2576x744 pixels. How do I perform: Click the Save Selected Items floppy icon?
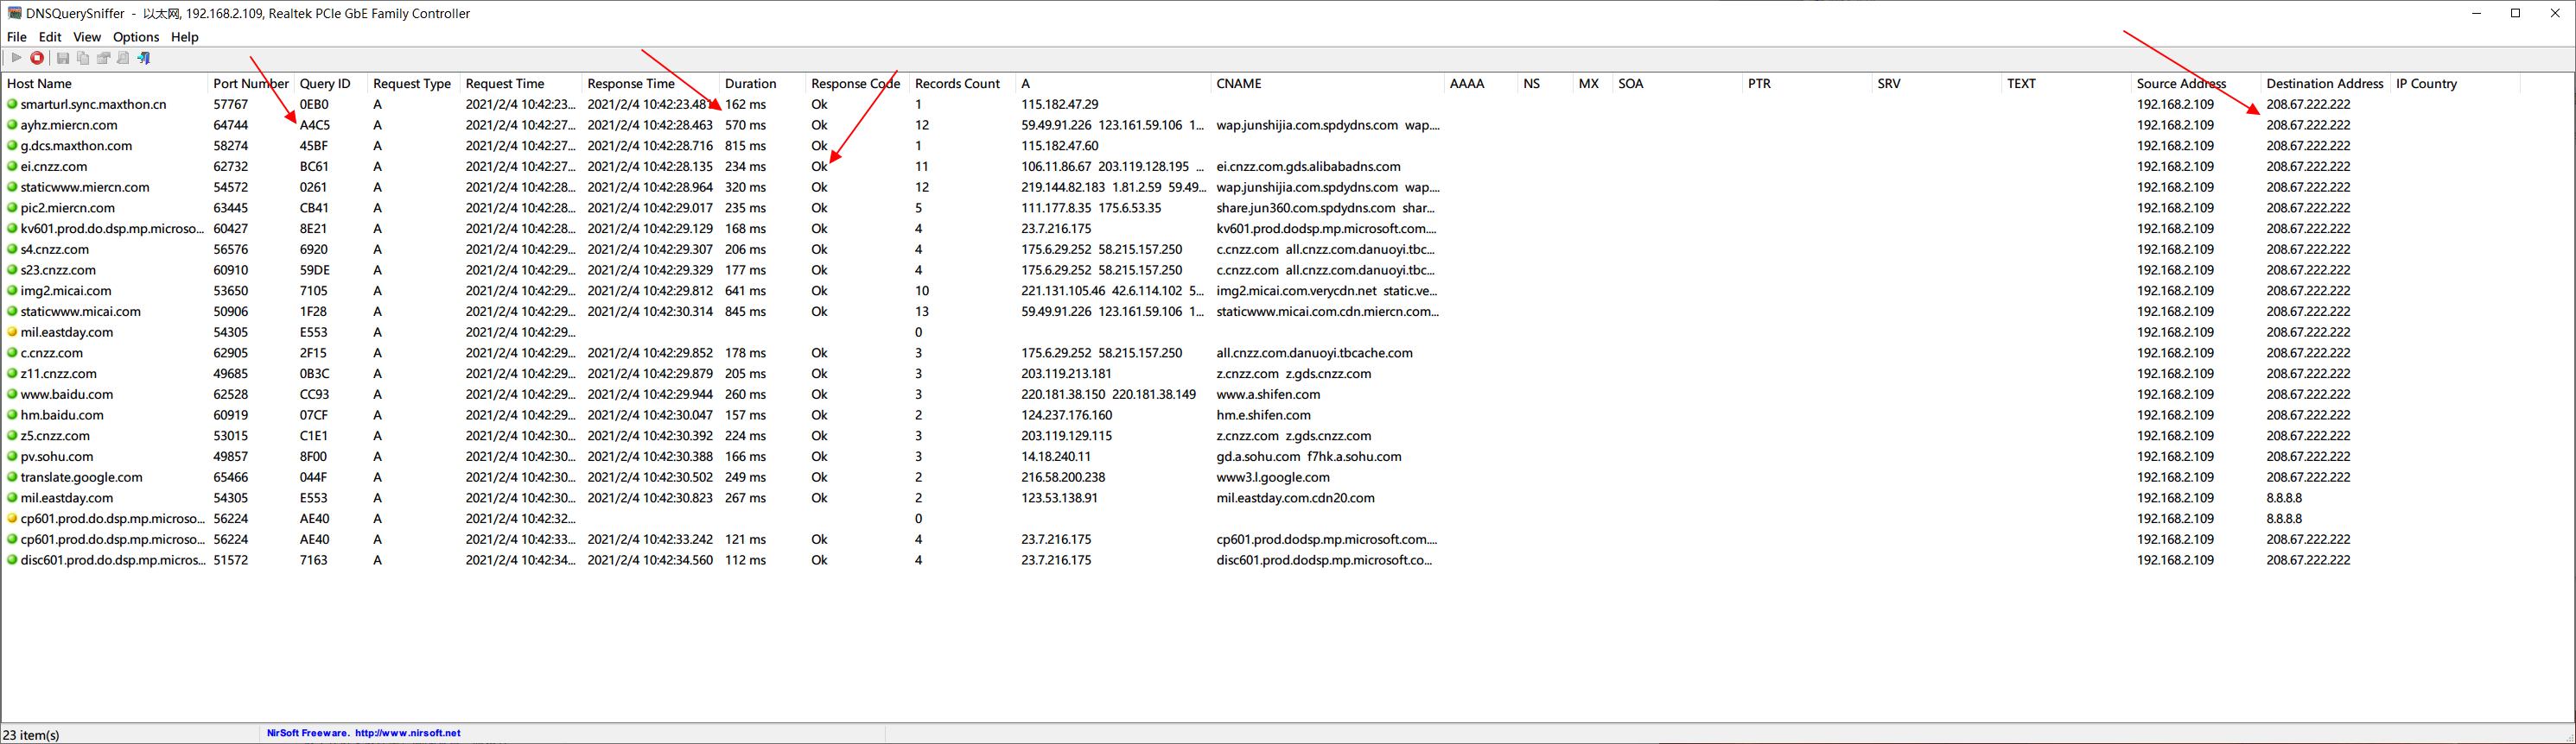pos(63,58)
